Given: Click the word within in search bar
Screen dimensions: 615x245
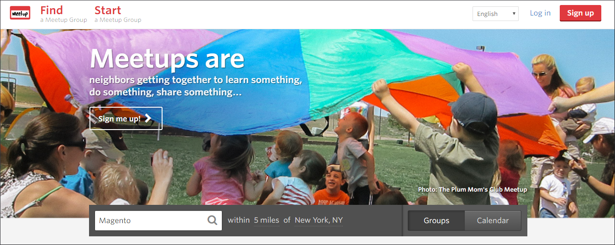Looking at the screenshot, I should [239, 220].
